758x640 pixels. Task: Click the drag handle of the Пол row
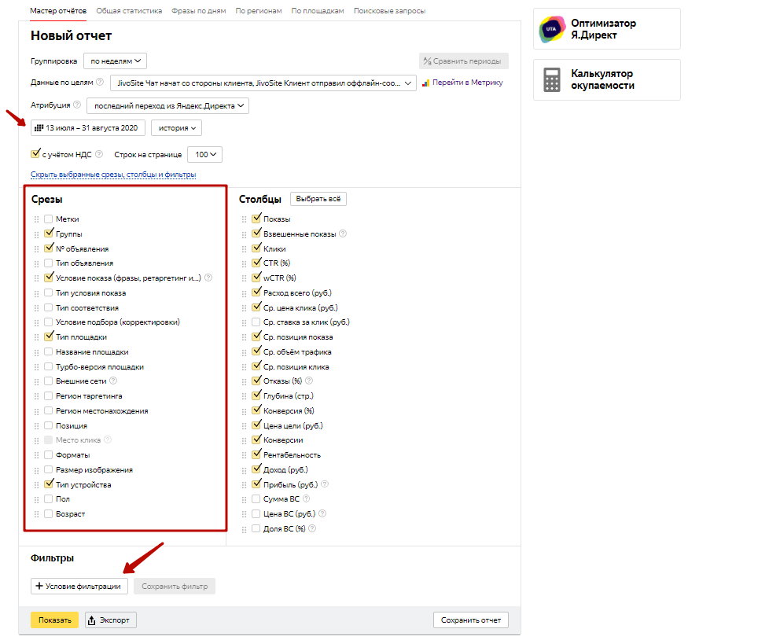click(36, 499)
